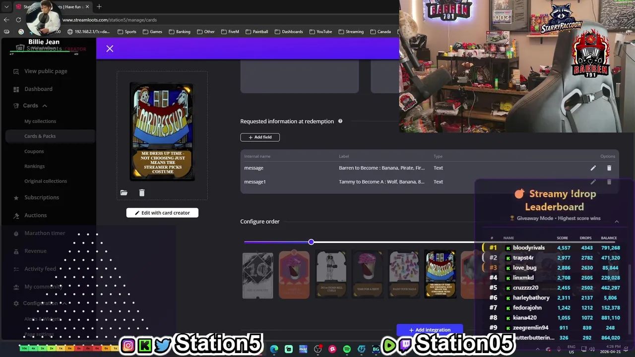Open Auctions in the sidebar
Viewport: 635px width, 357px height.
click(36, 215)
